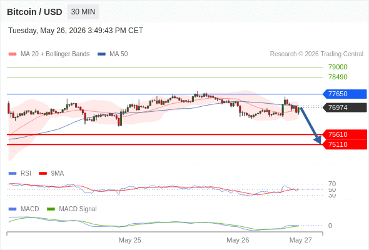Toggle the MACD legend entry
The width and height of the screenshot is (369, 250).
coord(24,209)
